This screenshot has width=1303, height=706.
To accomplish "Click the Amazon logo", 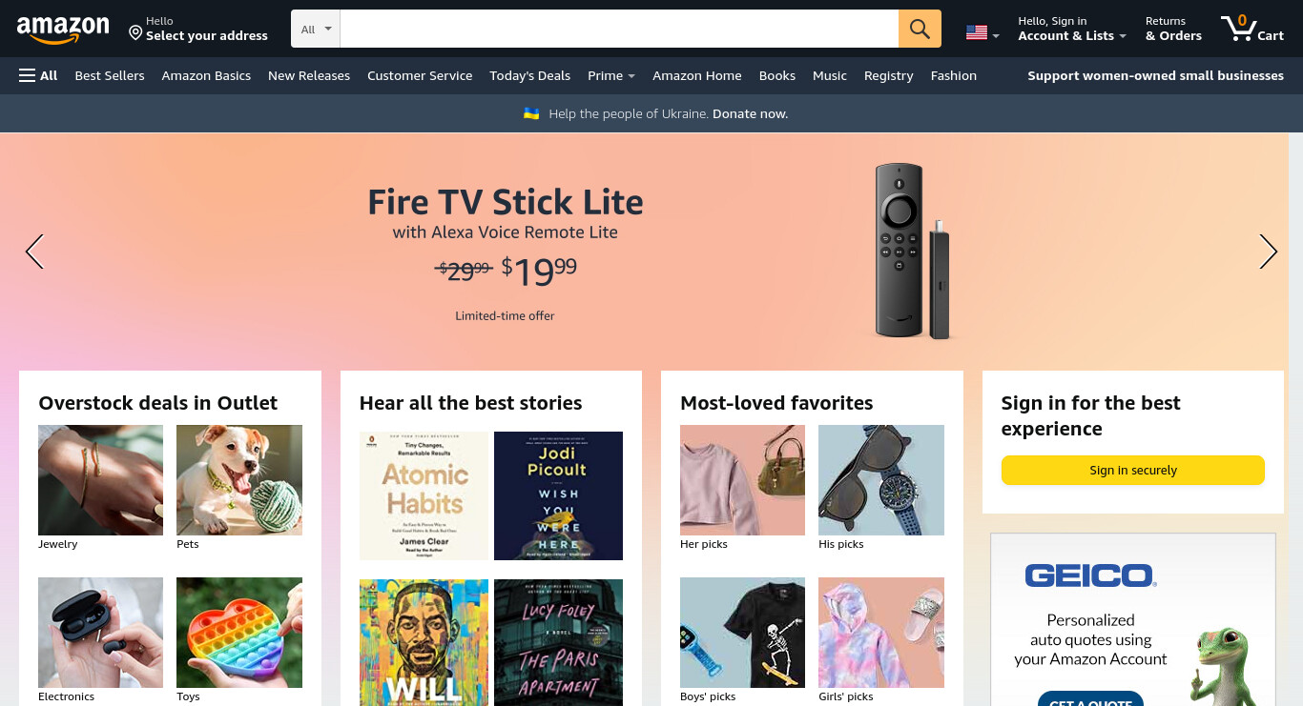I will pos(63,30).
